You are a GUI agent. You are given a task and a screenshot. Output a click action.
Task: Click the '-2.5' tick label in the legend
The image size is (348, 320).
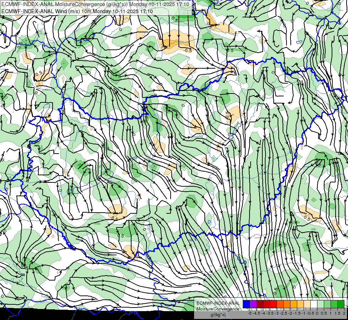(x=283, y=313)
